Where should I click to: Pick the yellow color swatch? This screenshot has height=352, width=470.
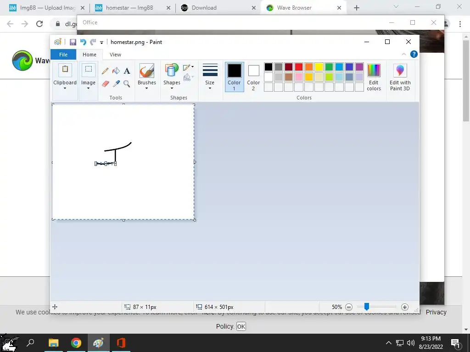click(x=319, y=67)
